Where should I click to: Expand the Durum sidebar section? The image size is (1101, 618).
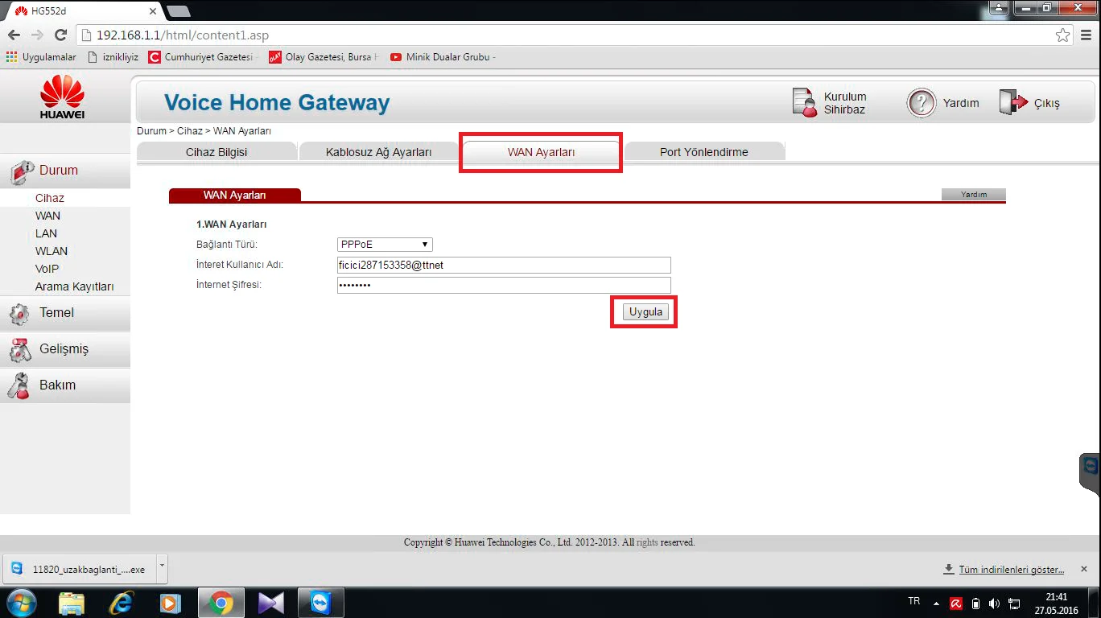click(59, 171)
